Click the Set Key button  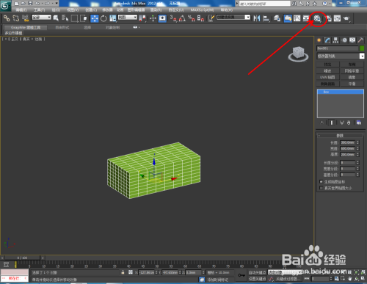point(257,279)
